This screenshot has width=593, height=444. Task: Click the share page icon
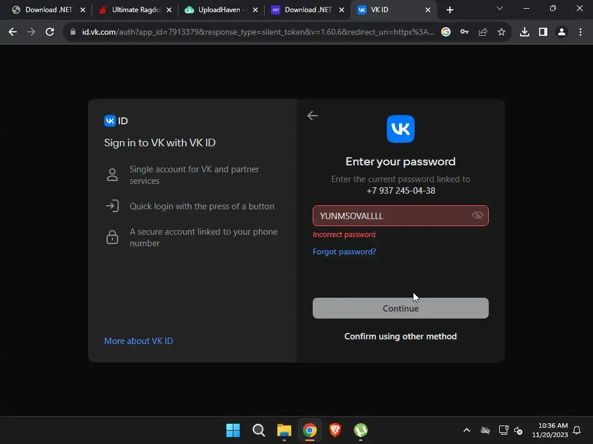483,32
